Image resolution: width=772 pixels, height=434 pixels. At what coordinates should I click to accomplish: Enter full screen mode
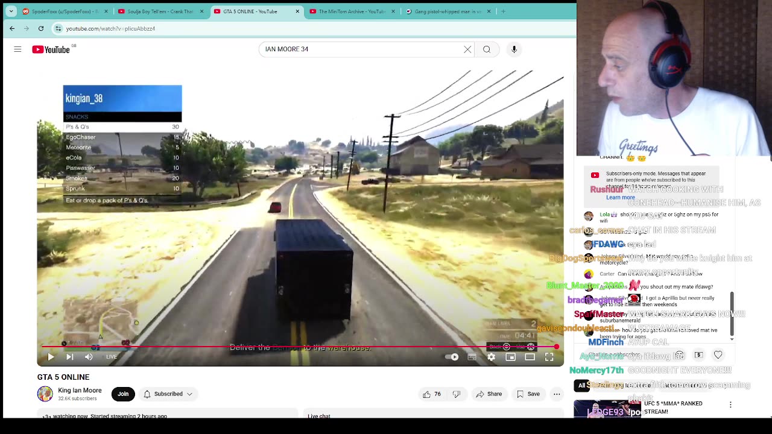(x=549, y=357)
